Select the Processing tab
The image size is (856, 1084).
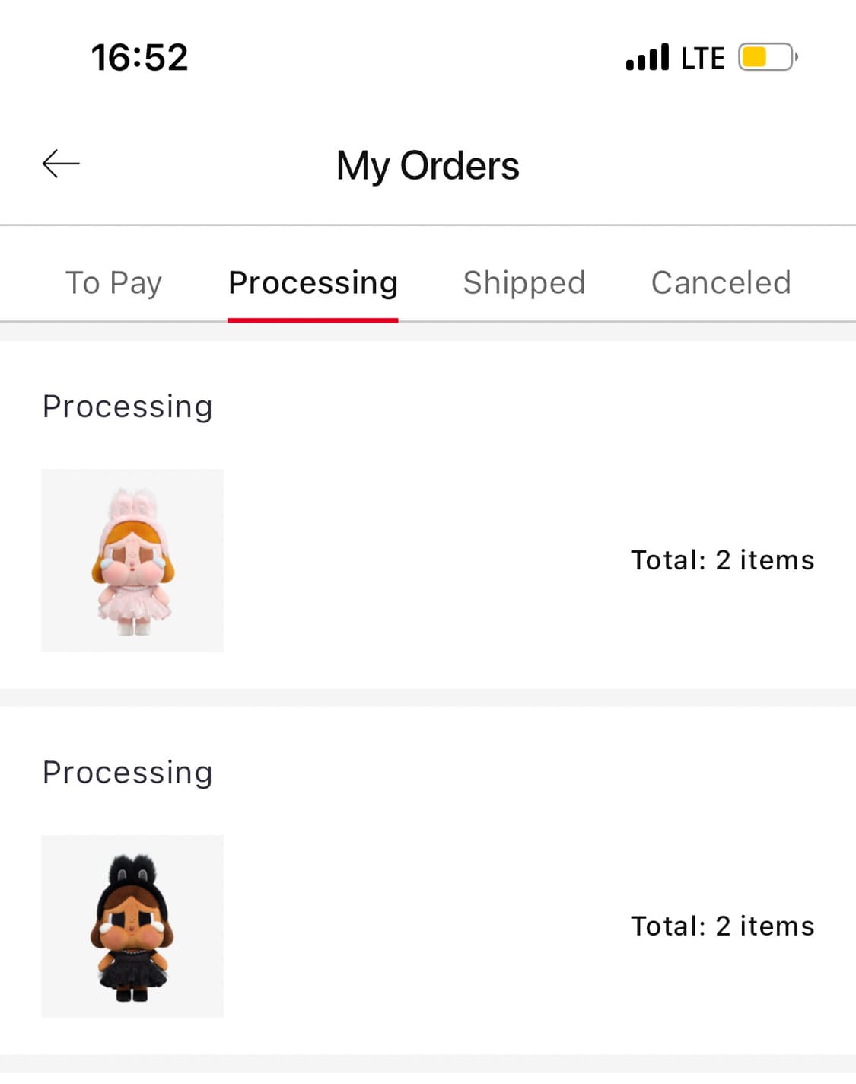click(x=313, y=282)
